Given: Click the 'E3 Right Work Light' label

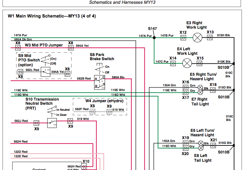Looking at the screenshot, I should coord(196,25).
